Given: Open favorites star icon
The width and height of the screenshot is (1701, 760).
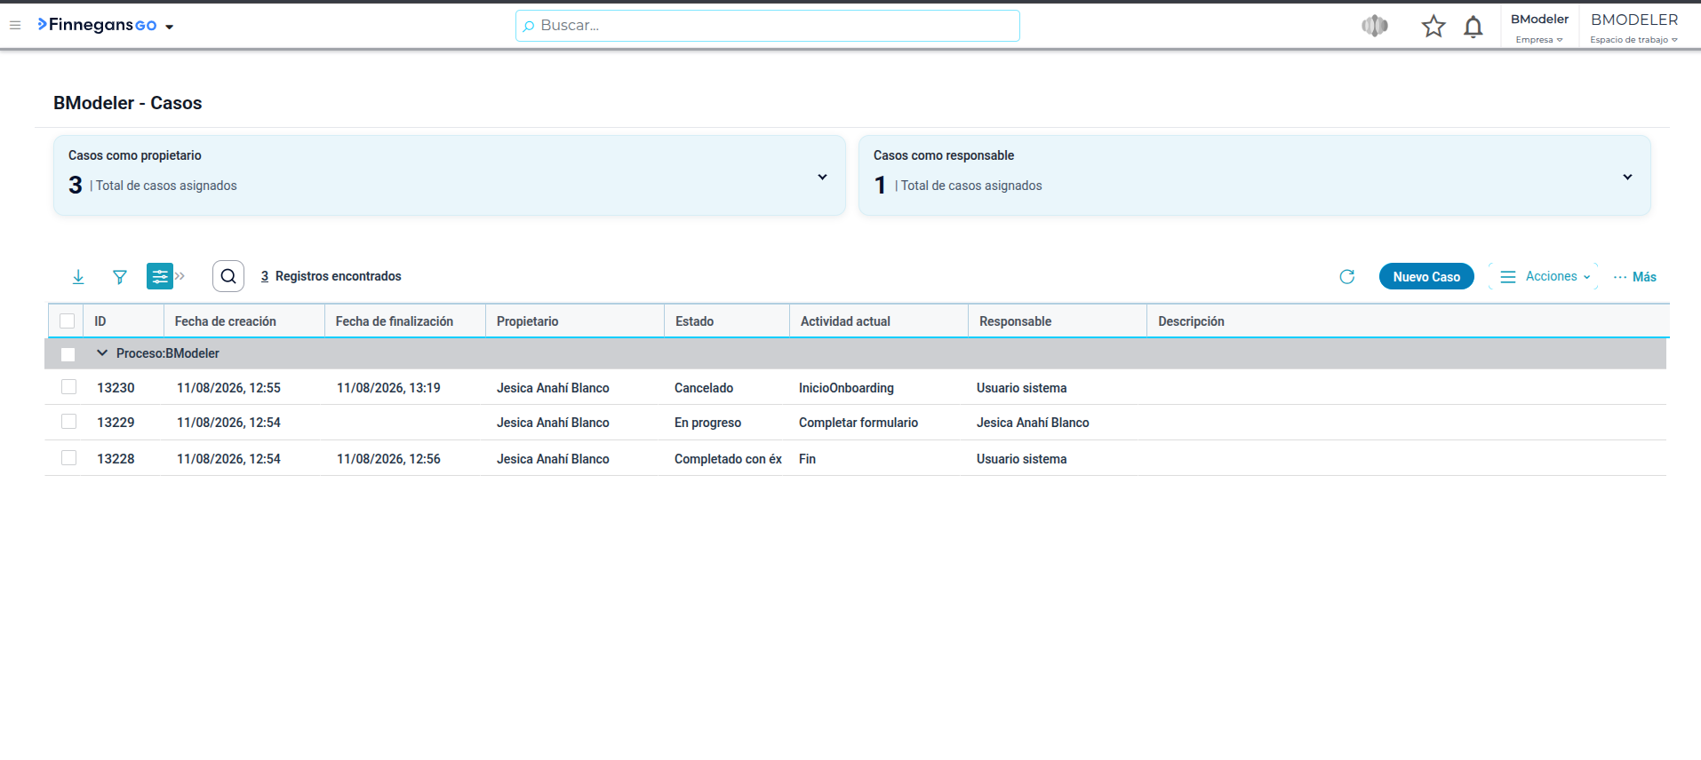Looking at the screenshot, I should pos(1433,27).
